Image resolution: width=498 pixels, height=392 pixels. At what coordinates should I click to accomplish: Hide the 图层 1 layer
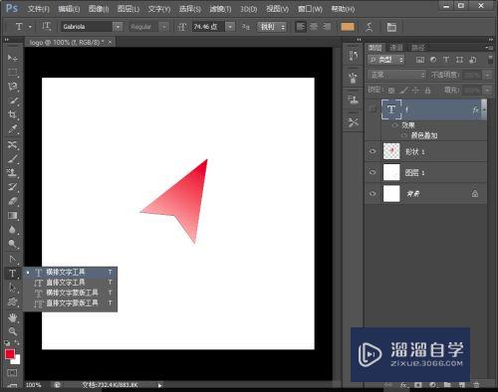point(373,172)
